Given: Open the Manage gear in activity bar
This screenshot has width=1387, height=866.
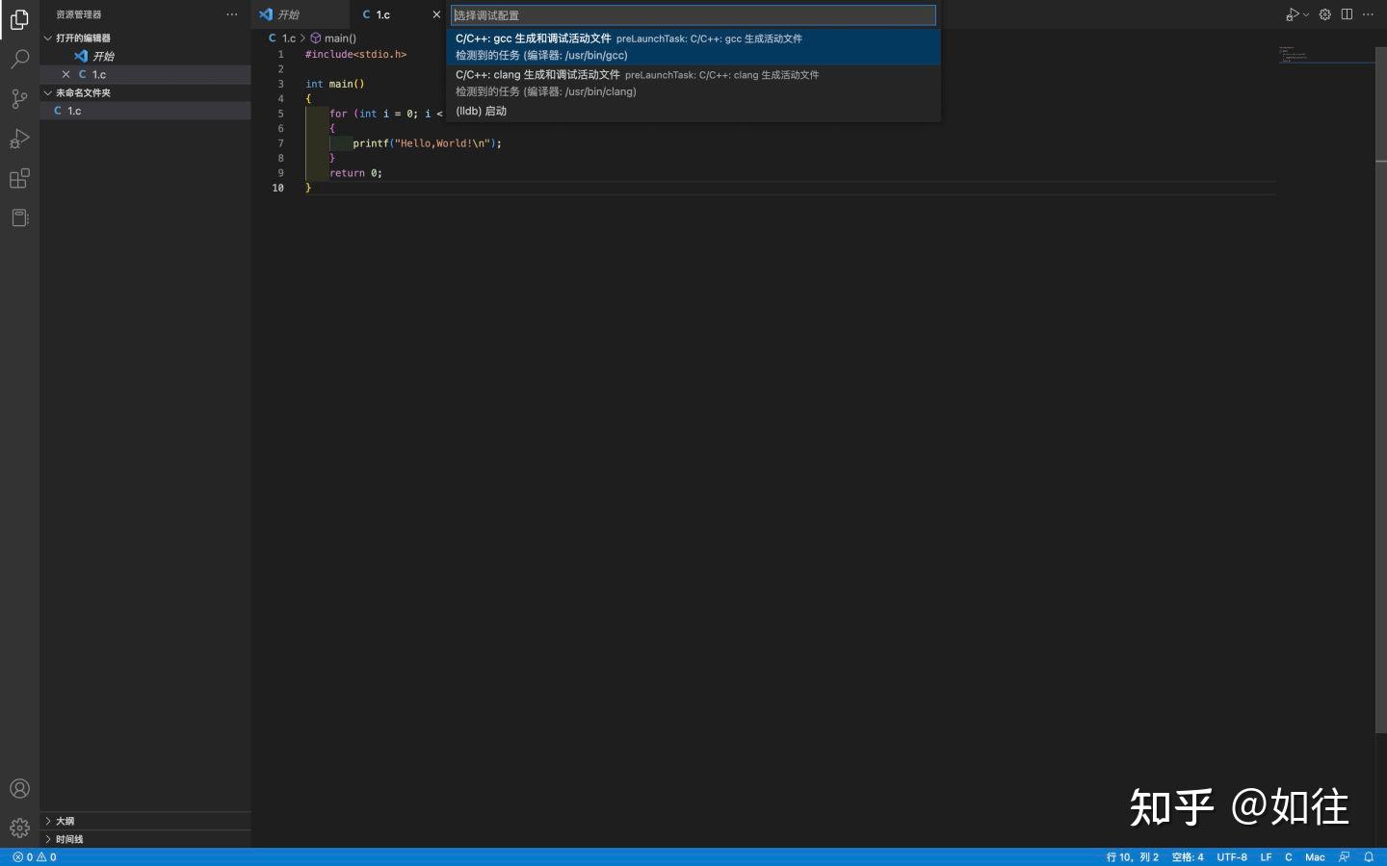Looking at the screenshot, I should [x=19, y=828].
